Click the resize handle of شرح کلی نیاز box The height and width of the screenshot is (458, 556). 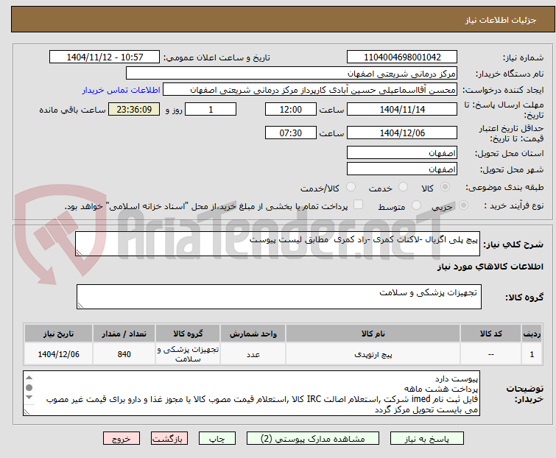pos(79,252)
